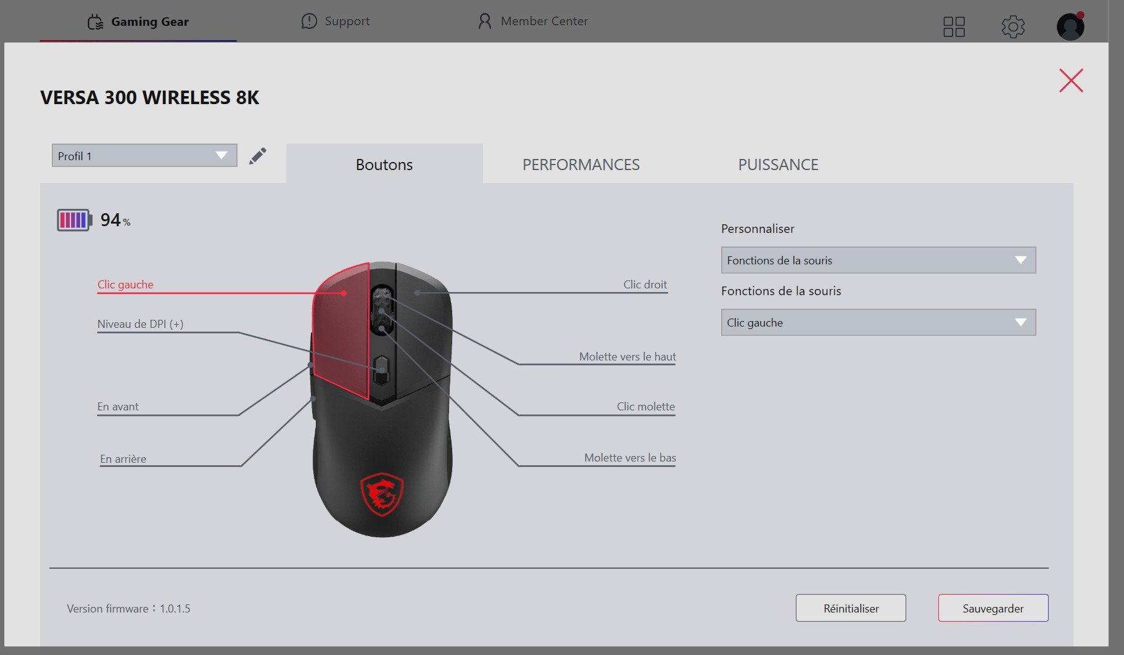The image size is (1124, 655).
Task: Click the MSI dragon logo on mouse
Action: 382,494
